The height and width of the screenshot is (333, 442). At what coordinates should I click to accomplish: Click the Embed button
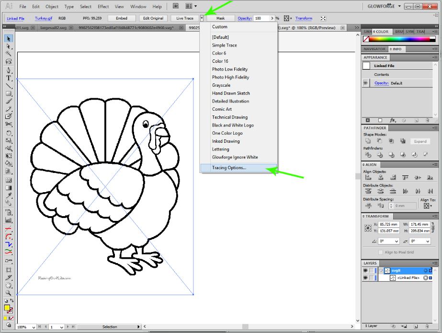[121, 18]
